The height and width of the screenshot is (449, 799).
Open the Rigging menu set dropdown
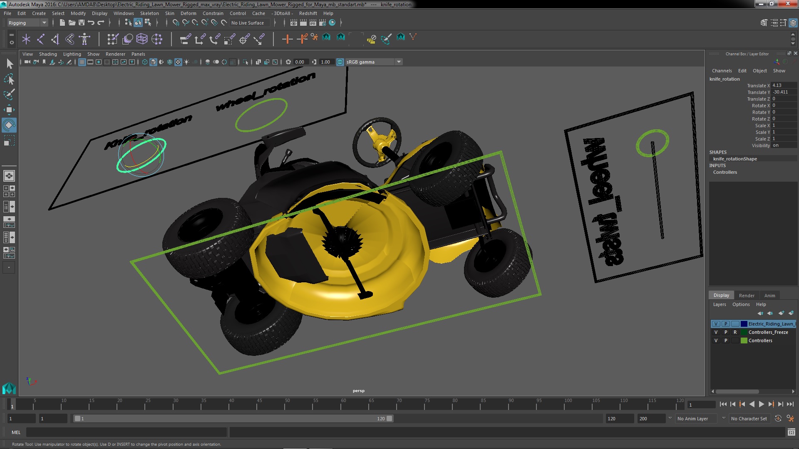pos(27,23)
